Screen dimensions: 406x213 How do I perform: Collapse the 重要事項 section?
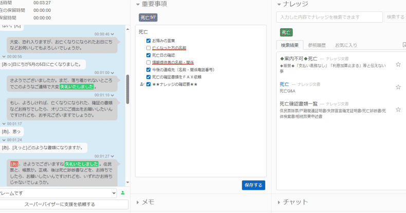pyautogui.click(x=138, y=4)
